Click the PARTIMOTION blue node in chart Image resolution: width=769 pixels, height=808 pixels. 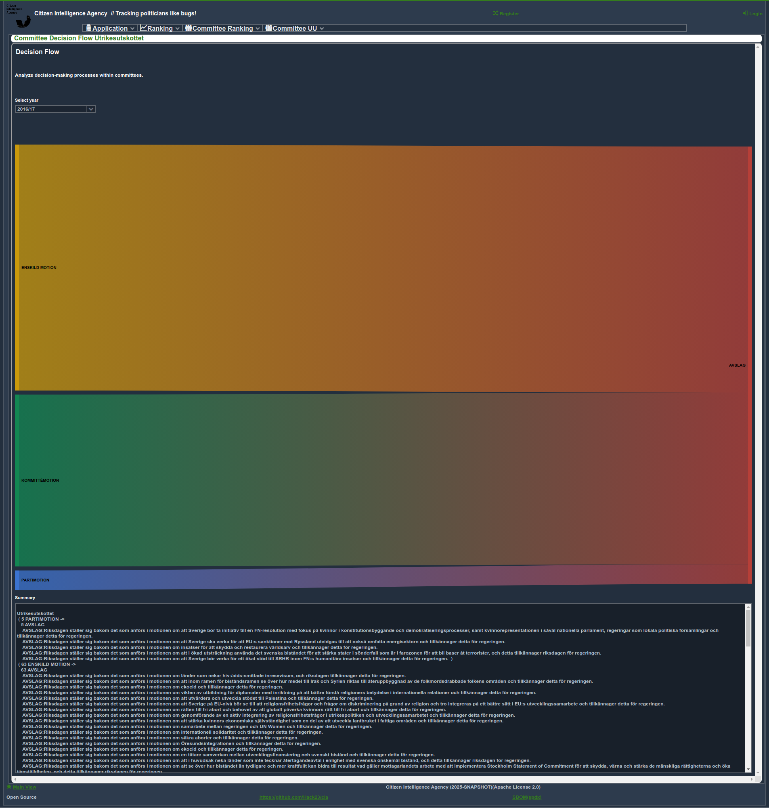(17, 580)
